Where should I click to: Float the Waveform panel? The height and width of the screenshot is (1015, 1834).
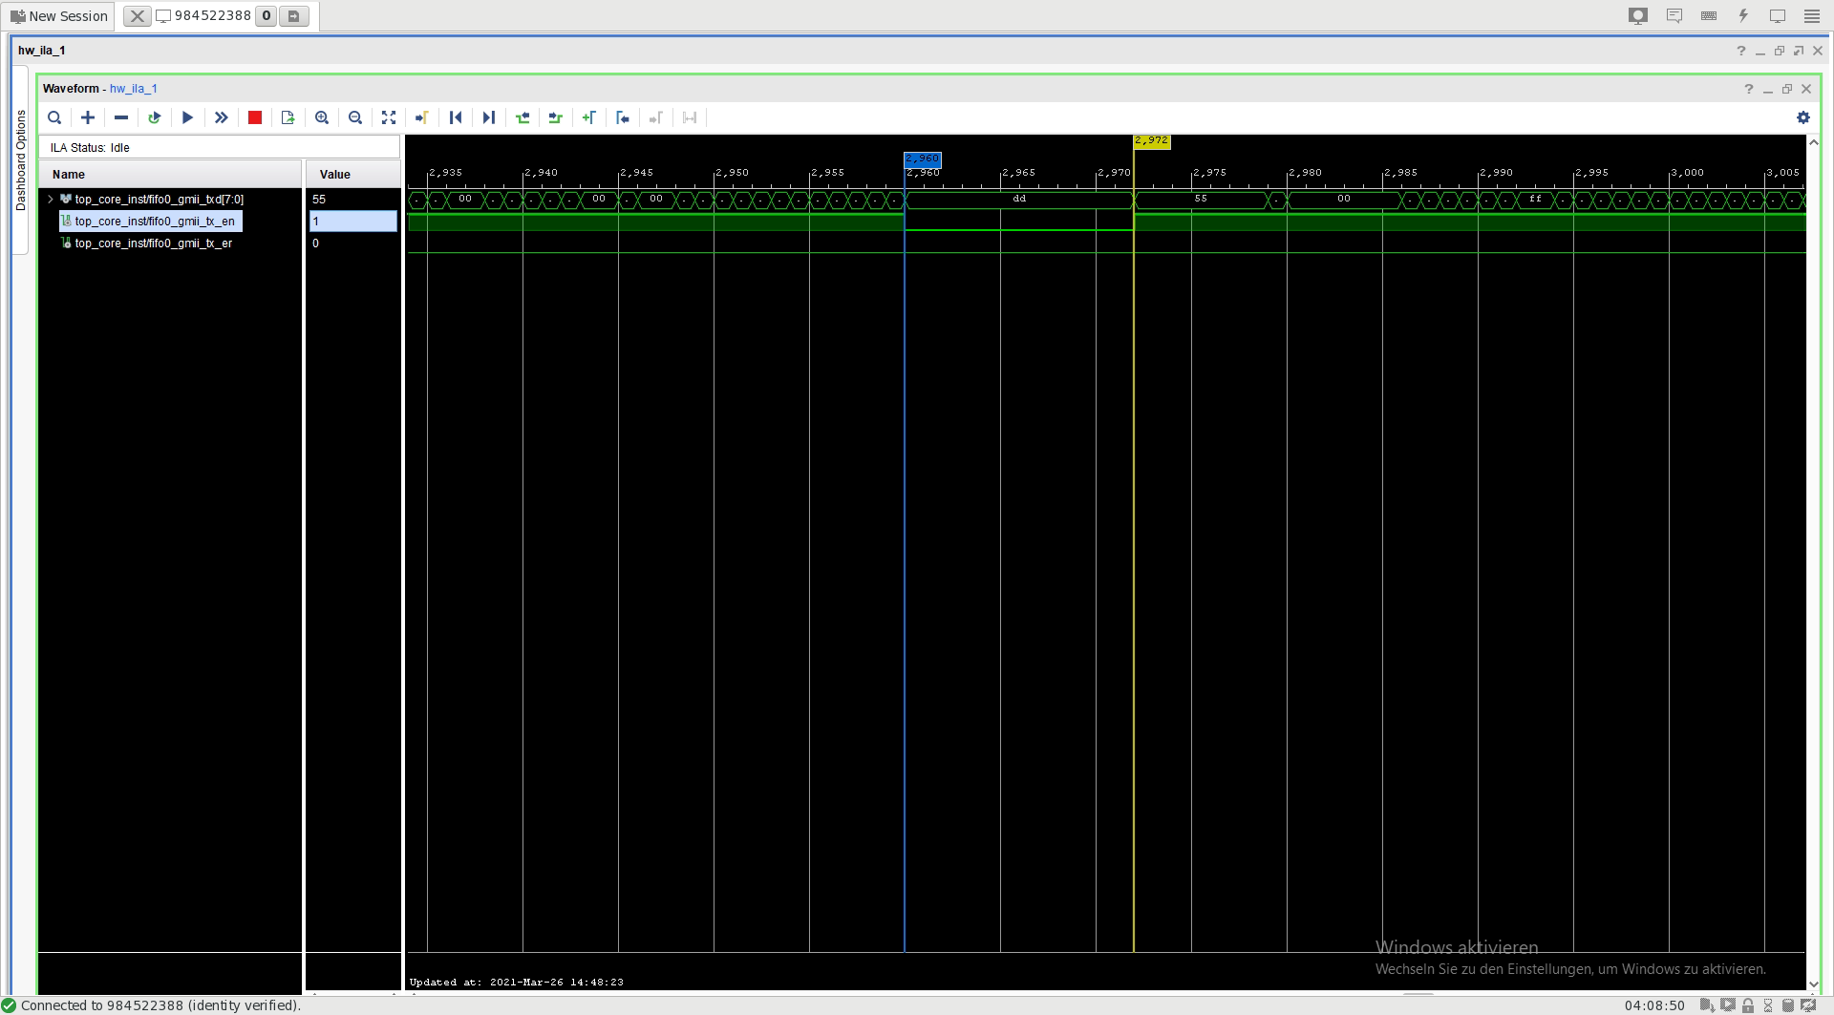(1787, 89)
